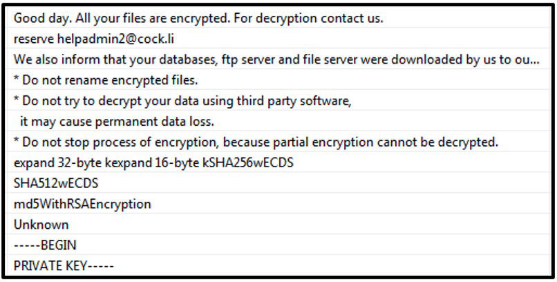
Task: Select the 'Good day. All your files' row
Action: pyautogui.click(x=278, y=18)
